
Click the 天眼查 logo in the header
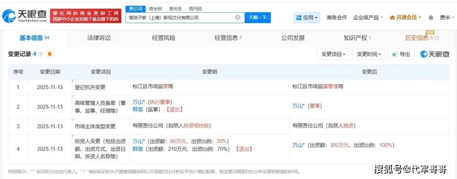[25, 16]
